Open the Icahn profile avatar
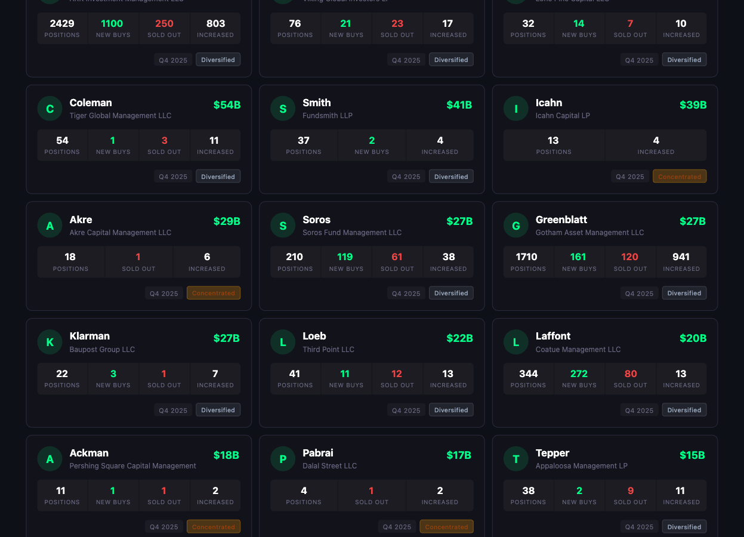Viewport: 744px width, 537px height. coord(515,109)
